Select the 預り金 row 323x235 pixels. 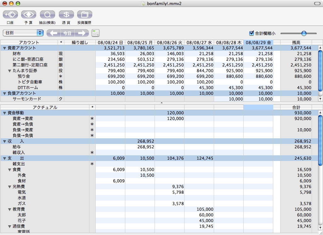point(159,76)
